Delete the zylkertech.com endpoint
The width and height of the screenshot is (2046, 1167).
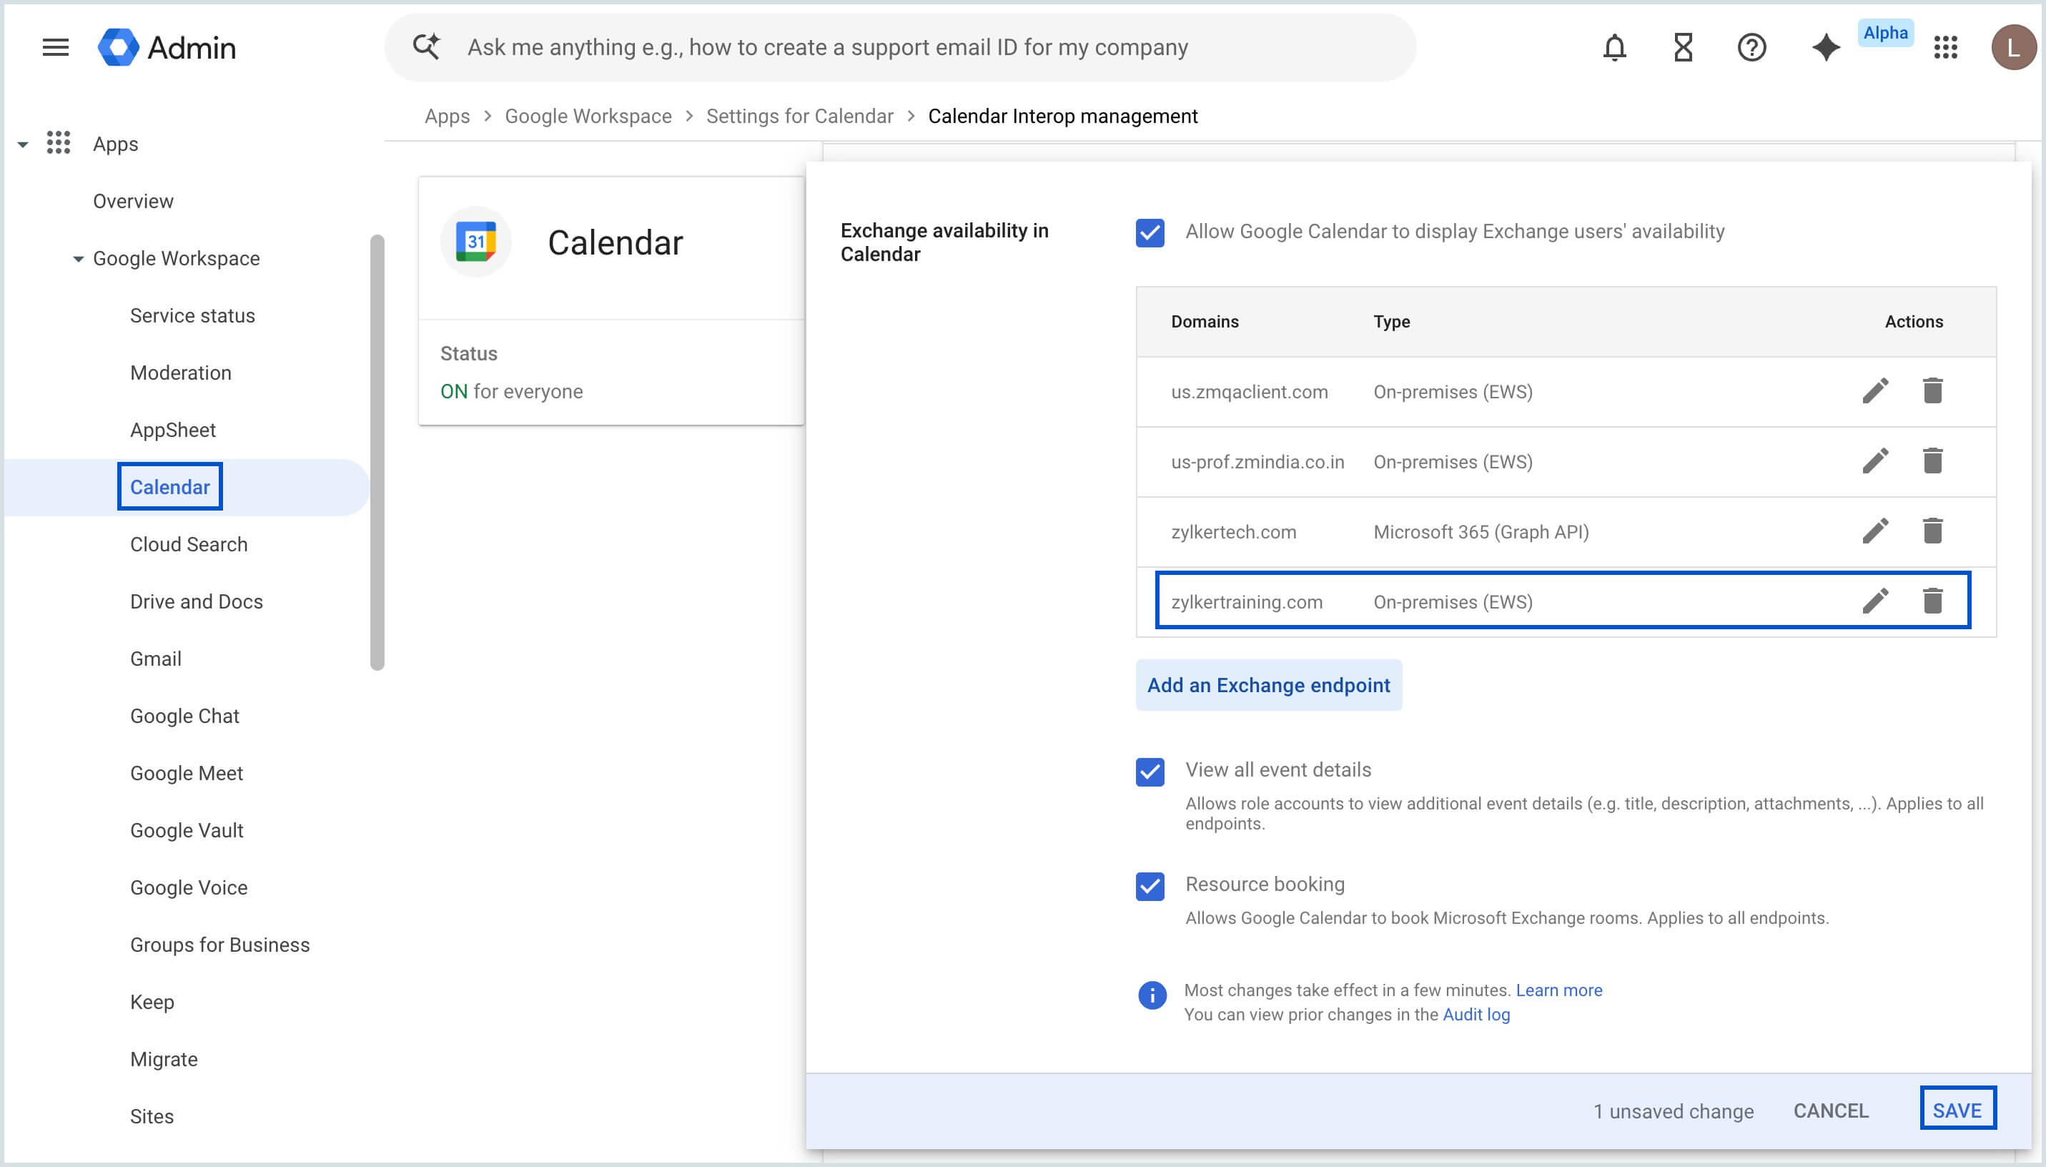coord(1932,531)
